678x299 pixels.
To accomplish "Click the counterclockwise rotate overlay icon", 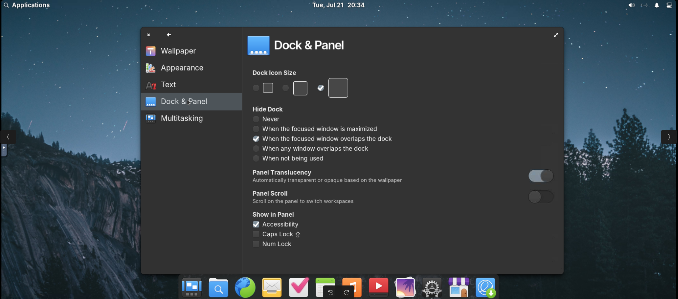I will click(x=331, y=293).
